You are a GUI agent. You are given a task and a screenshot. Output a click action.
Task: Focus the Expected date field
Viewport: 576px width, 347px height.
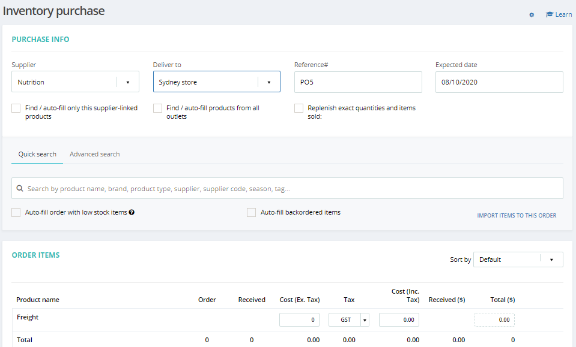pos(499,82)
